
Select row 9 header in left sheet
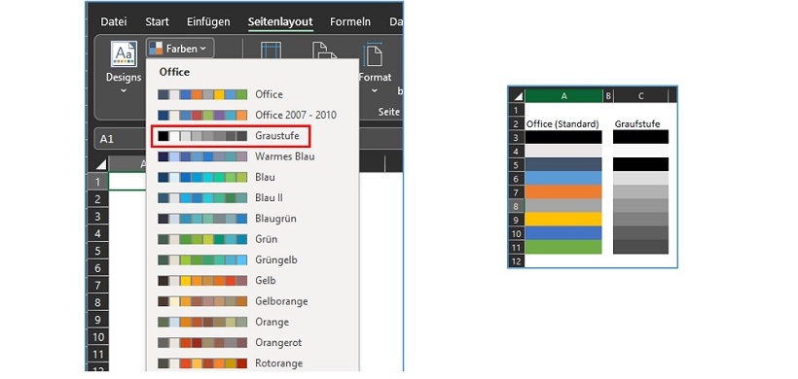click(97, 320)
